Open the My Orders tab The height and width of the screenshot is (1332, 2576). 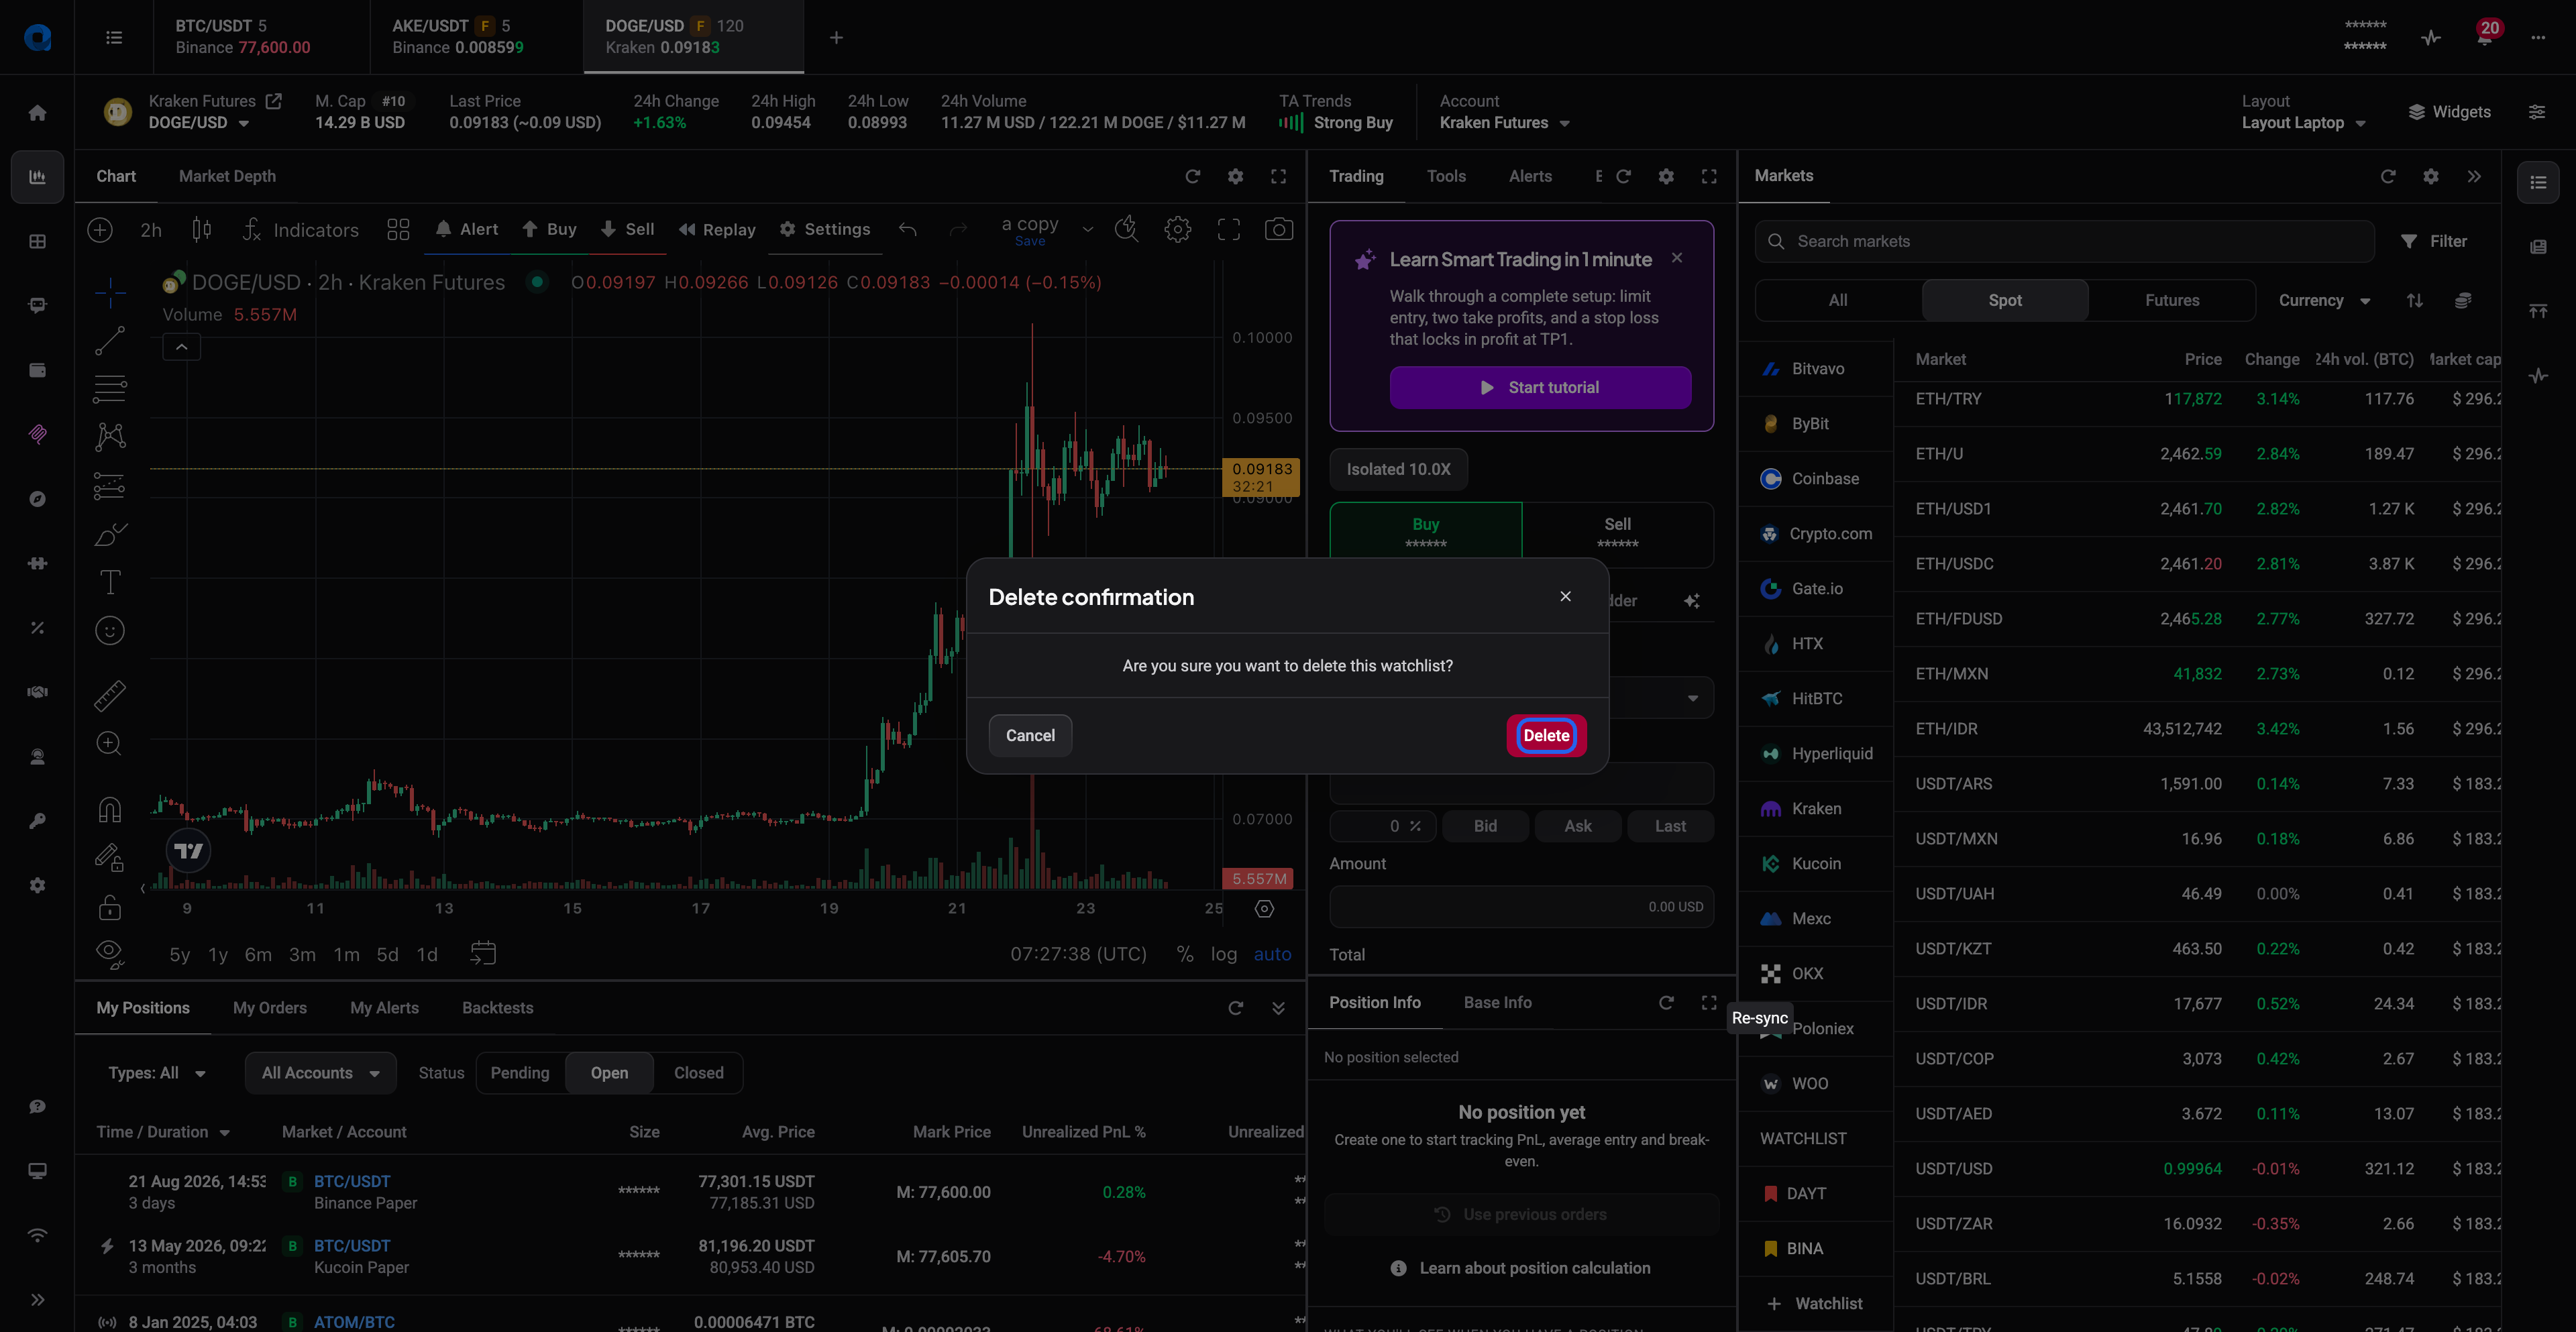(270, 1008)
